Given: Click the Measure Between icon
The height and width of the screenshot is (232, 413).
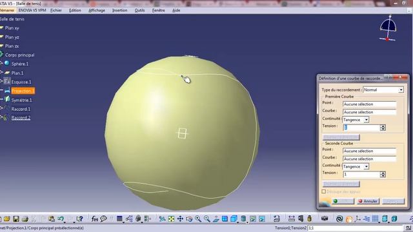Looking at the screenshot, I should tap(291, 218).
